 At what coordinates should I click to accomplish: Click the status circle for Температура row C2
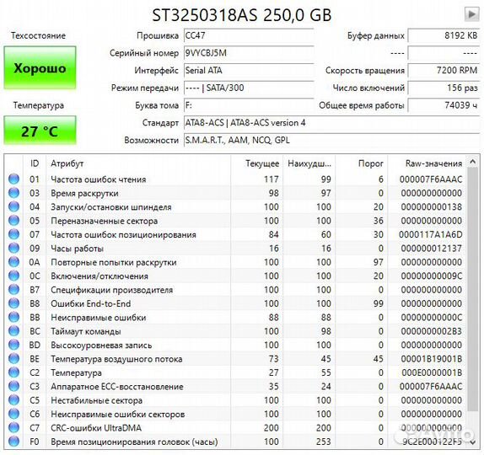click(13, 372)
